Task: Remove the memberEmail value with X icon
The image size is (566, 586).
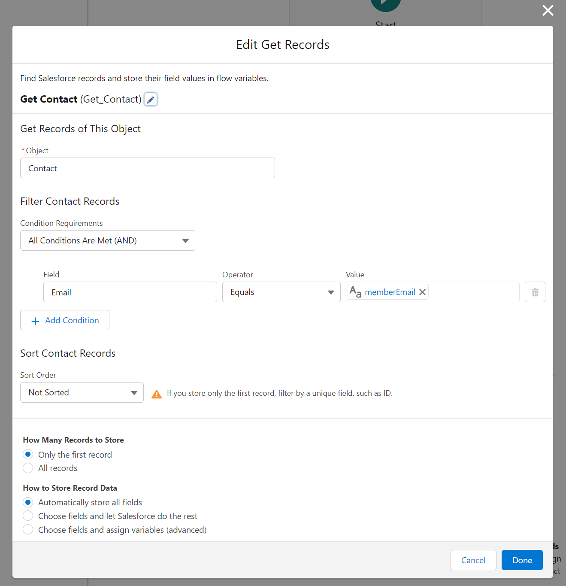Action: pyautogui.click(x=423, y=292)
